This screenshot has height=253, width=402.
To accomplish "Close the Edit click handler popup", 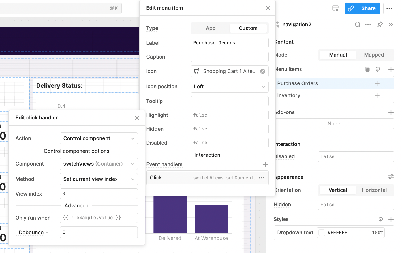I will (x=137, y=118).
